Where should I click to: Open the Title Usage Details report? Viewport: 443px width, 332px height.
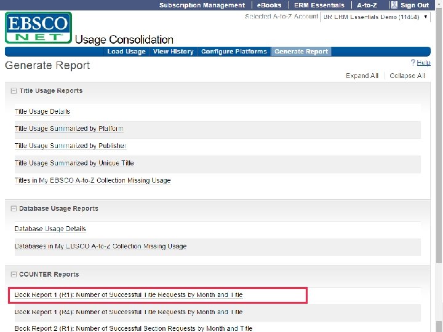point(42,111)
